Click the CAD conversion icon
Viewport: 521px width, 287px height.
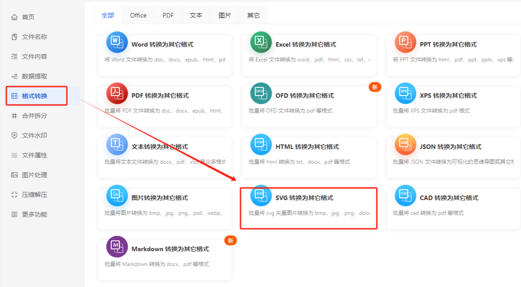405,196
